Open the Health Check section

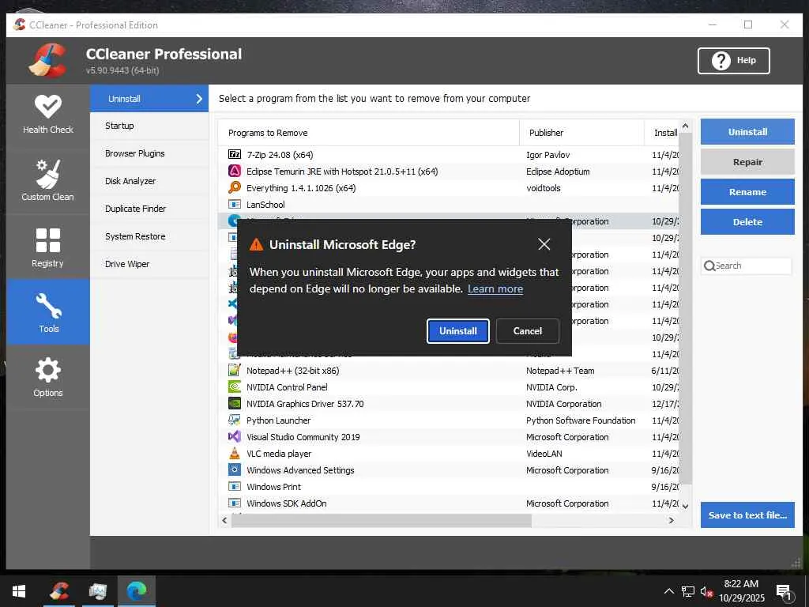coord(48,115)
